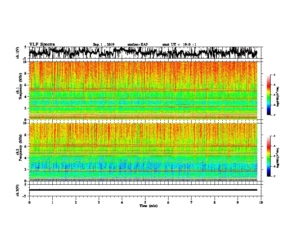
Task: Click the "ch.1(V)" waveform axis label
Action: click(17, 53)
